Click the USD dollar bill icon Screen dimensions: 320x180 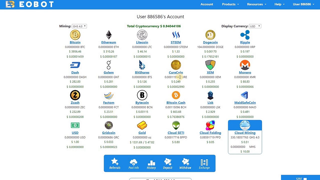(x=75, y=125)
